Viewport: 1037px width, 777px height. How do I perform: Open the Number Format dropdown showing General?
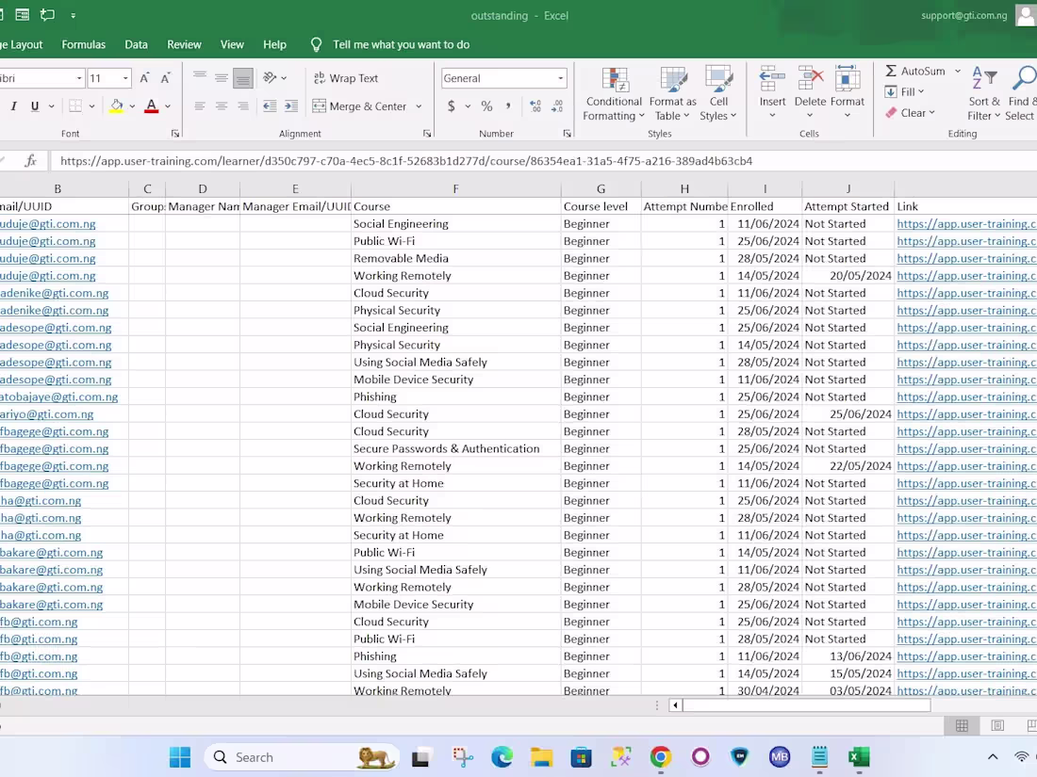coord(503,78)
